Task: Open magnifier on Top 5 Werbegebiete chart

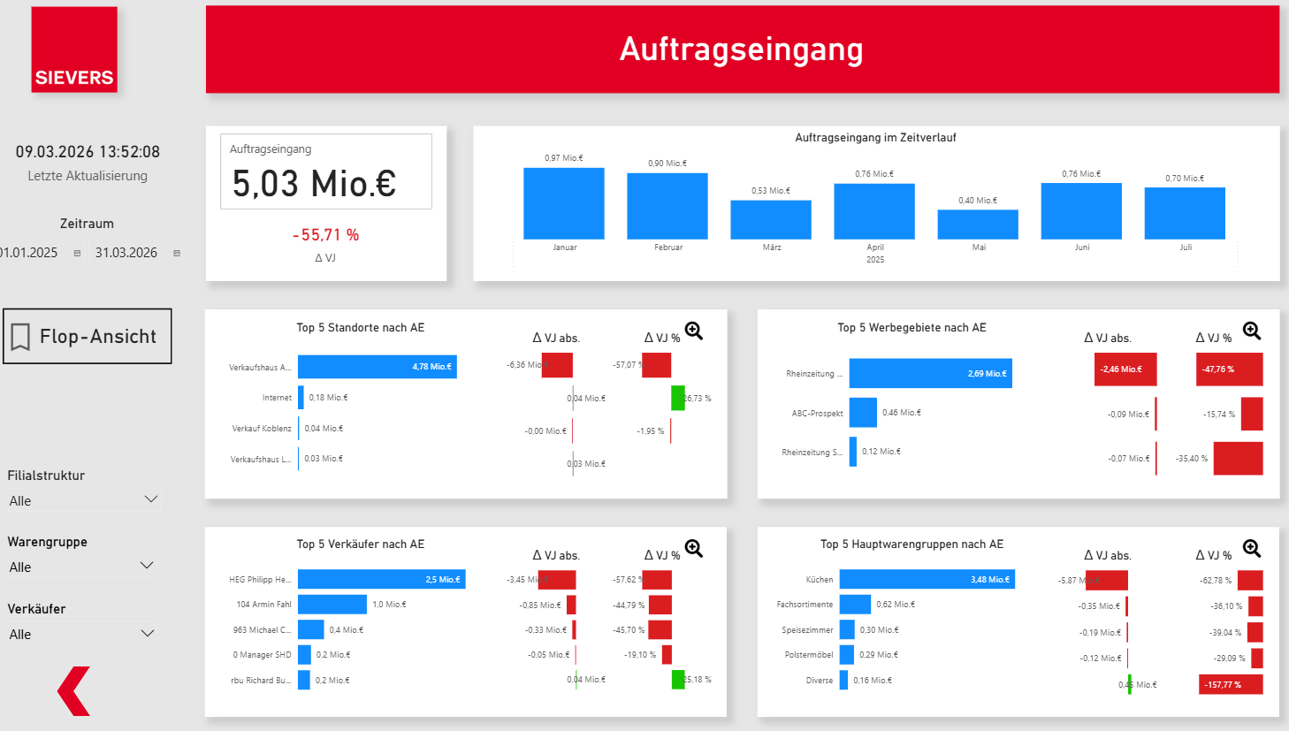Action: [1252, 331]
